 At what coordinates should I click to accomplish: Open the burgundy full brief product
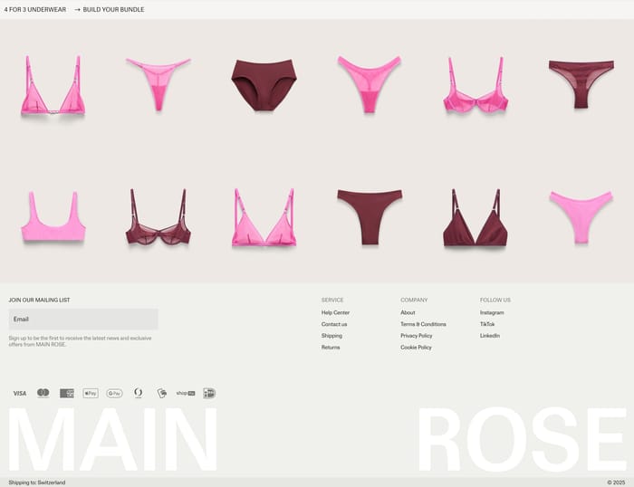point(264,85)
